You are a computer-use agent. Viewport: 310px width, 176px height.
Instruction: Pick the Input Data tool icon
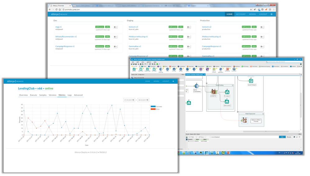pyautogui.click(x=141, y=69)
